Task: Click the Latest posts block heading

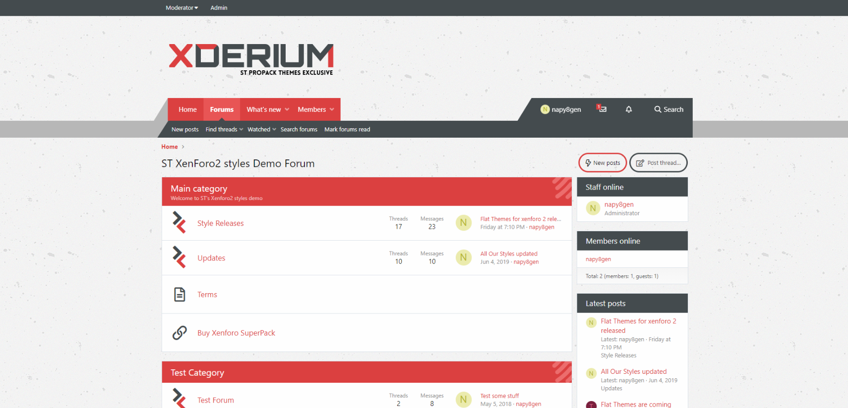Action: 605,304
